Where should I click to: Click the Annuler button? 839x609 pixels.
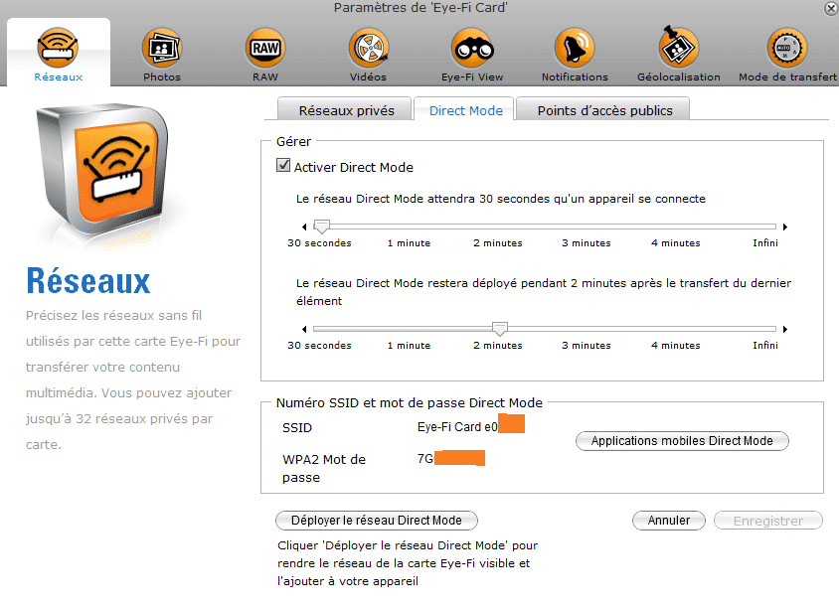(x=668, y=521)
